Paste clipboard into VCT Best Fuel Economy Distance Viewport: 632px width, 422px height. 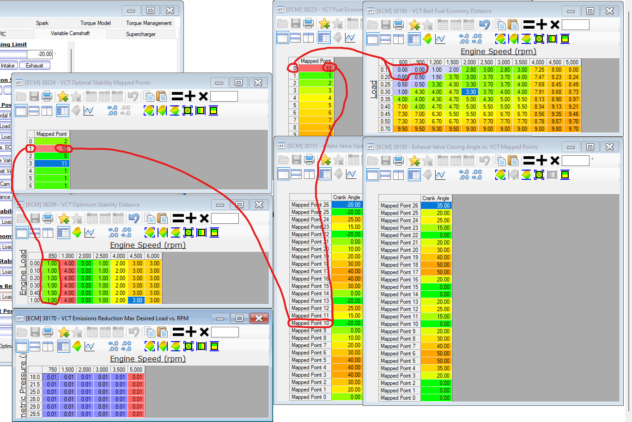513,24
